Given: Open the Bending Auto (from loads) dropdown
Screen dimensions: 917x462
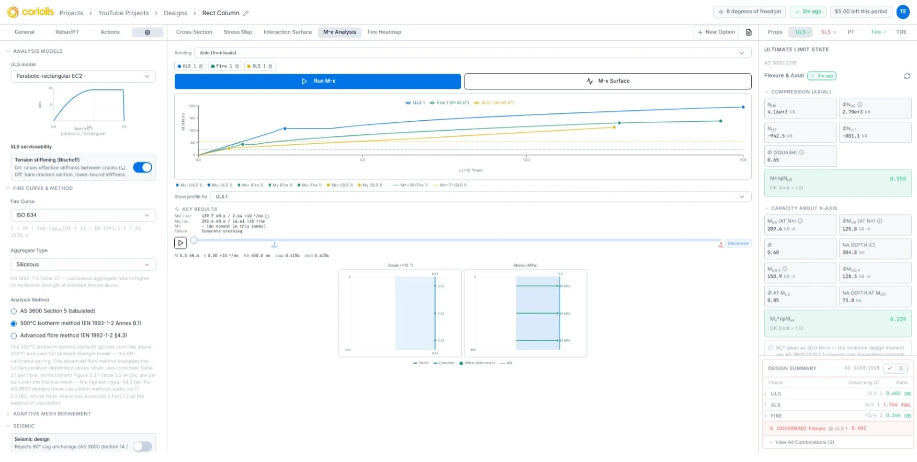Looking at the screenshot, I should coord(472,53).
